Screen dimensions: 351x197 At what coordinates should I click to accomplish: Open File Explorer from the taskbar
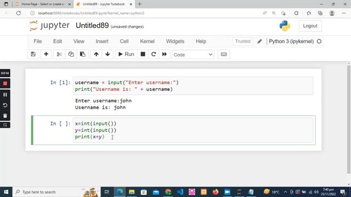coord(132,192)
